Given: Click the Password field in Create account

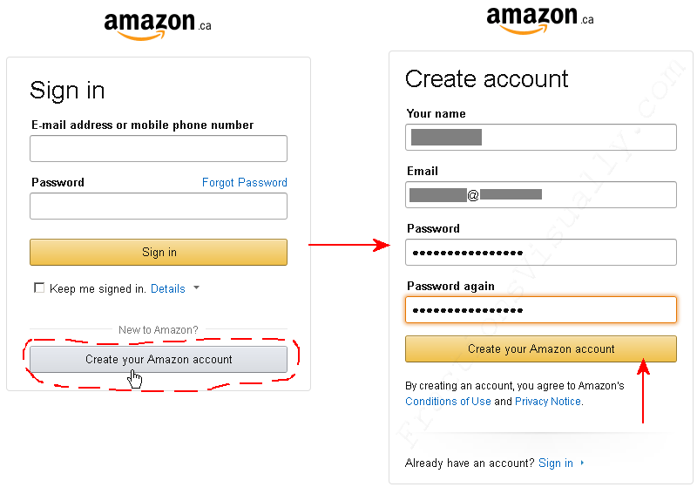Looking at the screenshot, I should point(540,253).
